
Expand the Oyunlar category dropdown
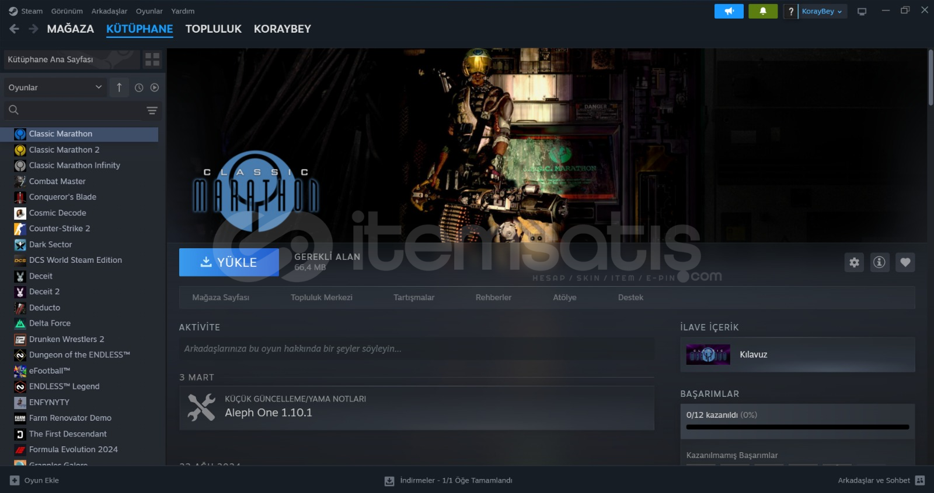tap(55, 87)
